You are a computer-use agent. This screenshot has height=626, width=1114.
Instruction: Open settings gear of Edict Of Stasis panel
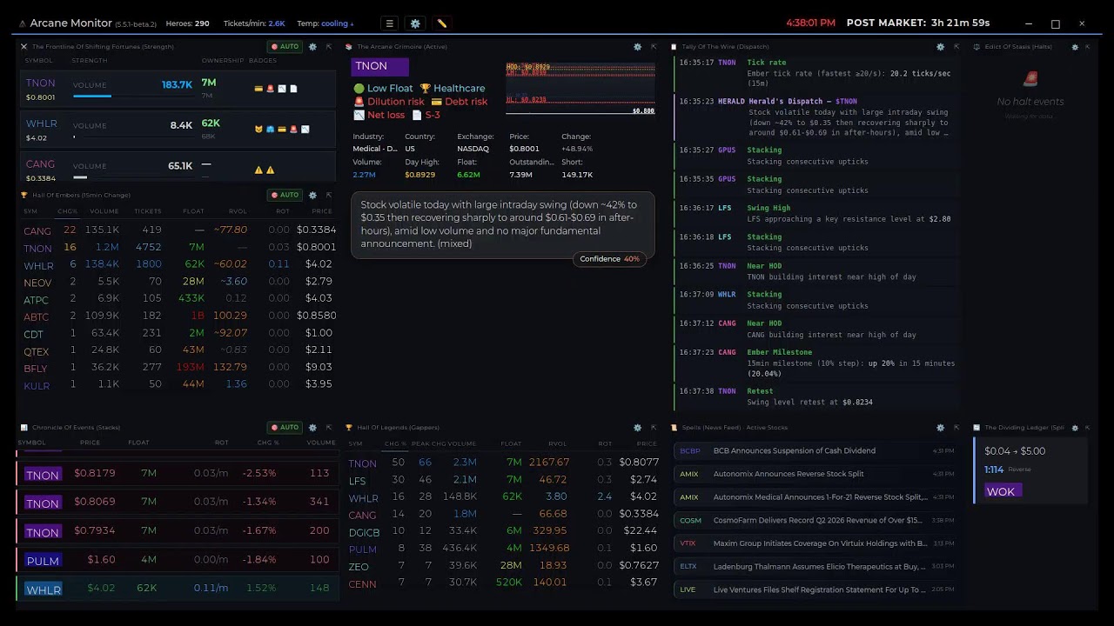[x=1075, y=47]
